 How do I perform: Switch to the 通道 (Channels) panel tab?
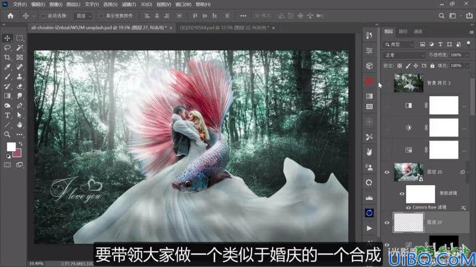[x=418, y=32]
